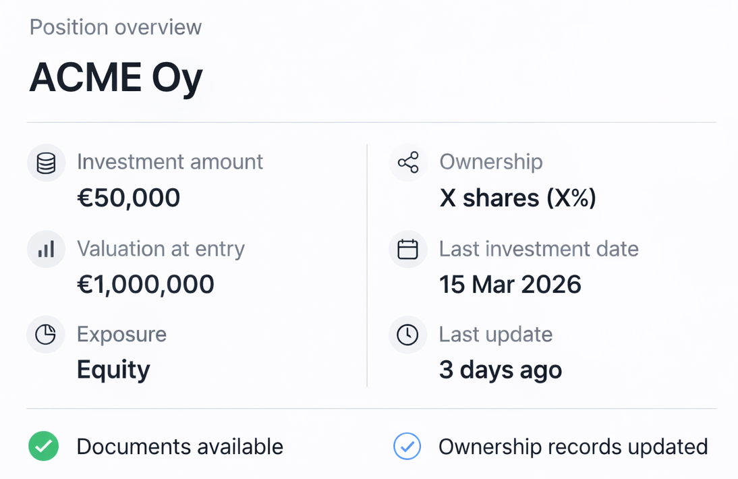738x479 pixels.
Task: Click the blue checkmark Ownership records icon
Action: [407, 447]
